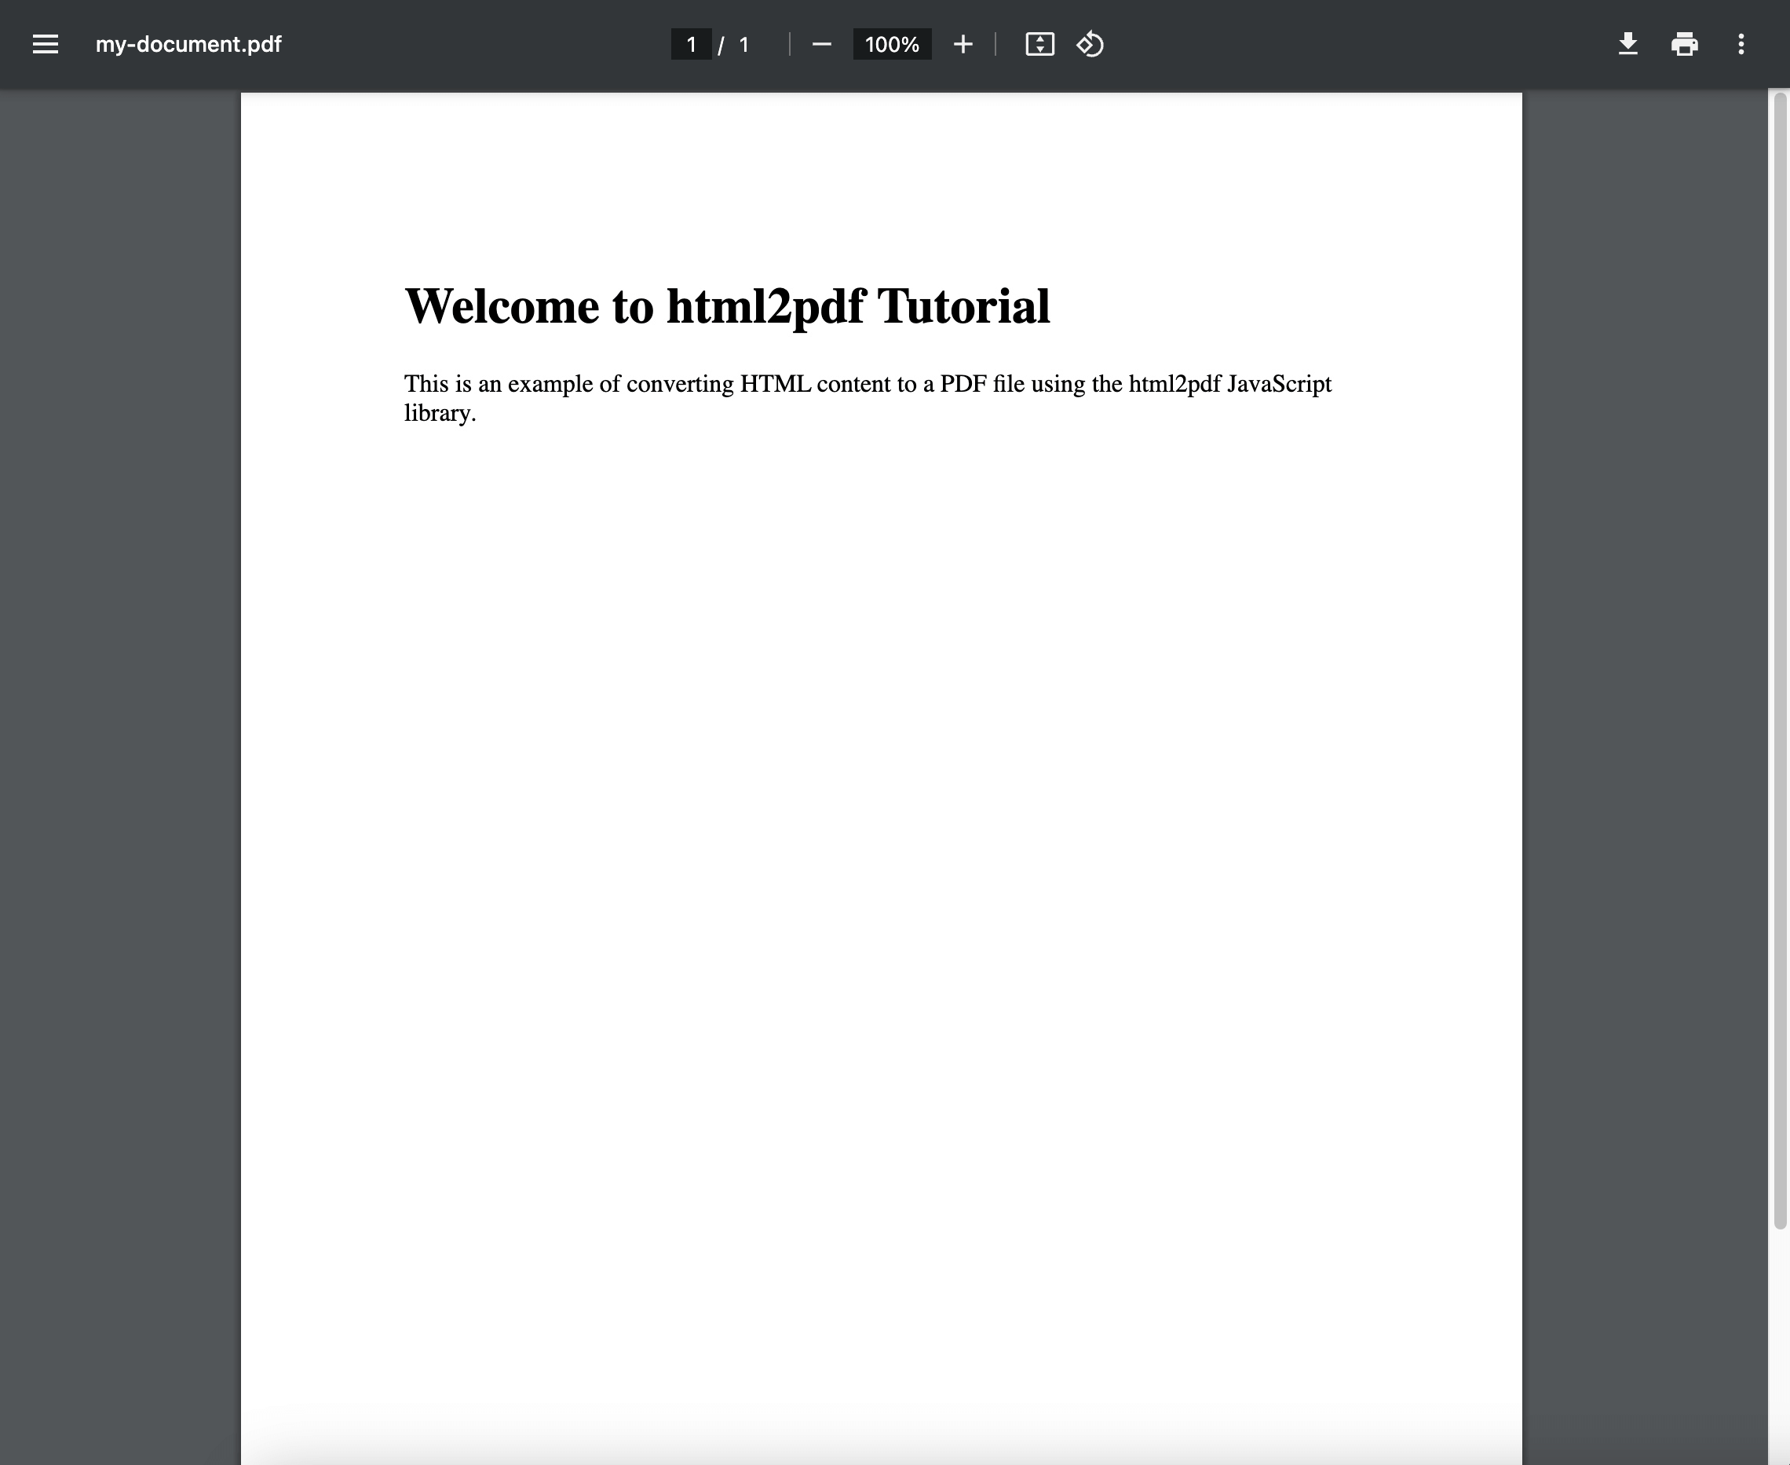Print the PDF document
This screenshot has width=1790, height=1465.
[1685, 44]
